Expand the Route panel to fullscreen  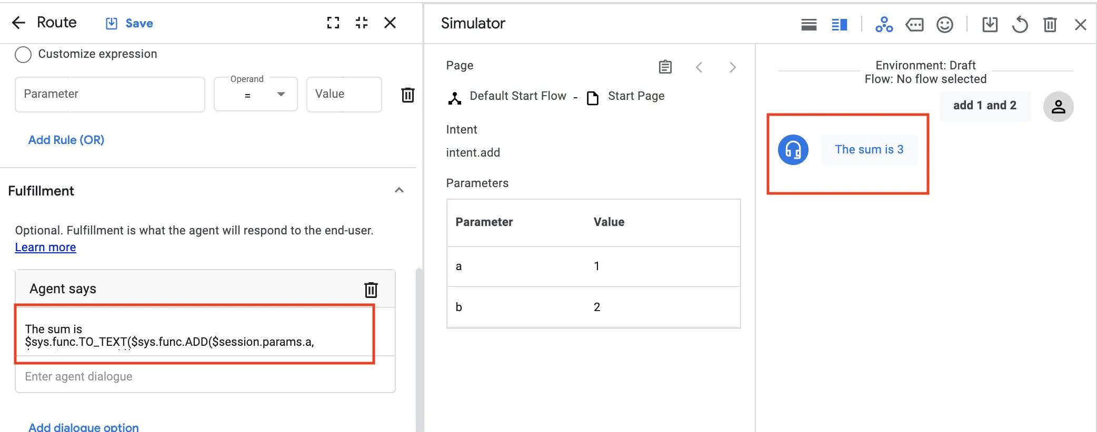(333, 23)
